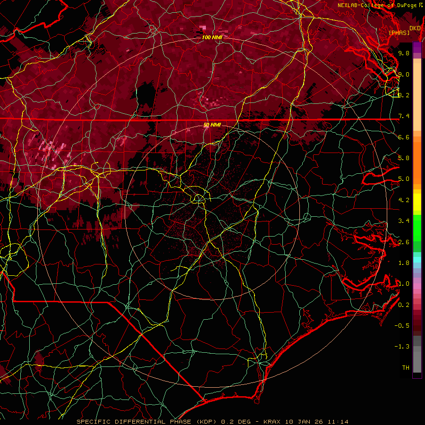Click the 1.8 scale value
The image size is (425, 425).
[x=404, y=263]
